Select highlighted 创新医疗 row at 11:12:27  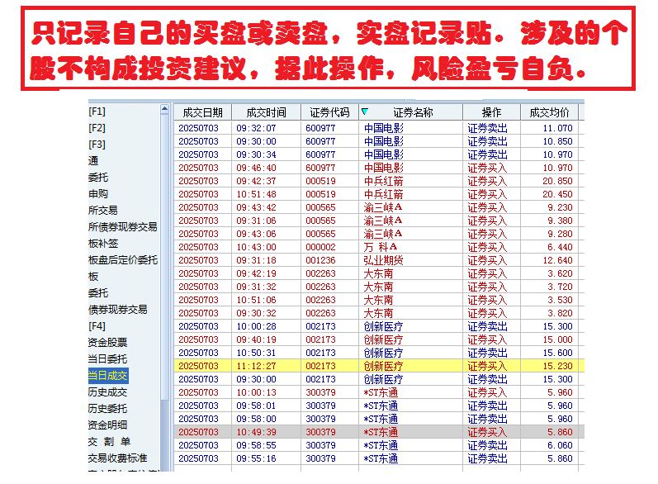click(379, 366)
